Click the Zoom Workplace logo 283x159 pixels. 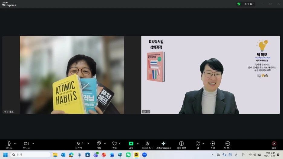pyautogui.click(x=9, y=4)
